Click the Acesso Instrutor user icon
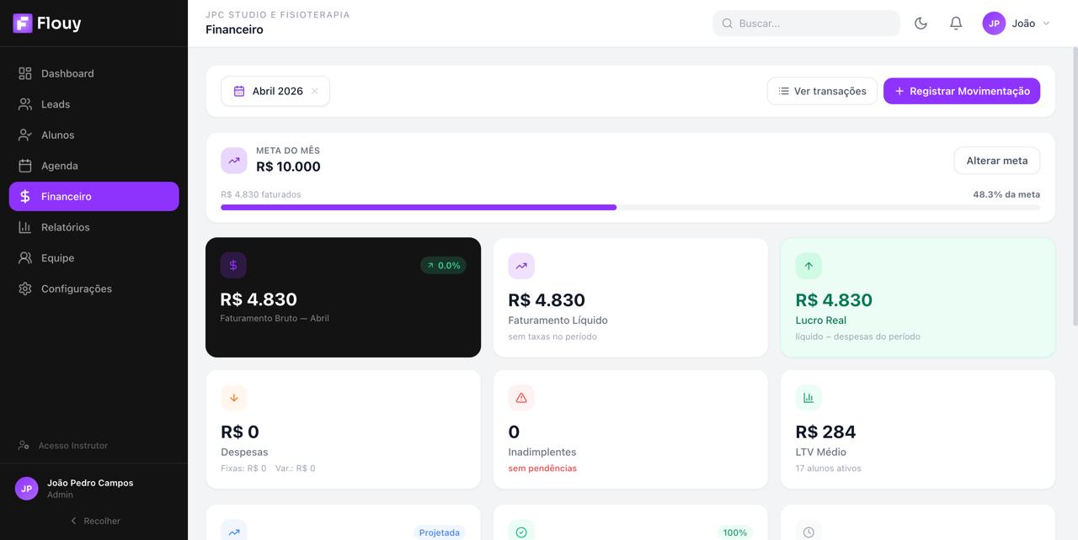Image resolution: width=1078 pixels, height=540 pixels. point(24,445)
